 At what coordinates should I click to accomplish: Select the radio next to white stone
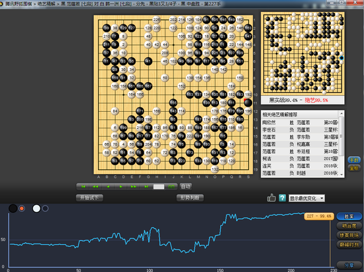point(45,208)
